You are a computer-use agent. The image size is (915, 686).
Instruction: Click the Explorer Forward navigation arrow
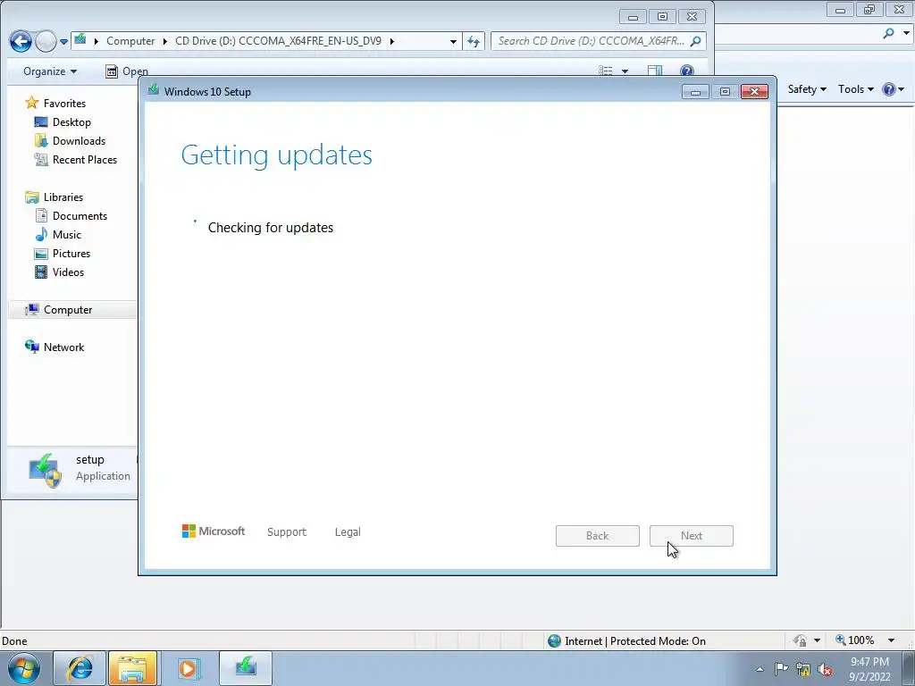point(46,41)
